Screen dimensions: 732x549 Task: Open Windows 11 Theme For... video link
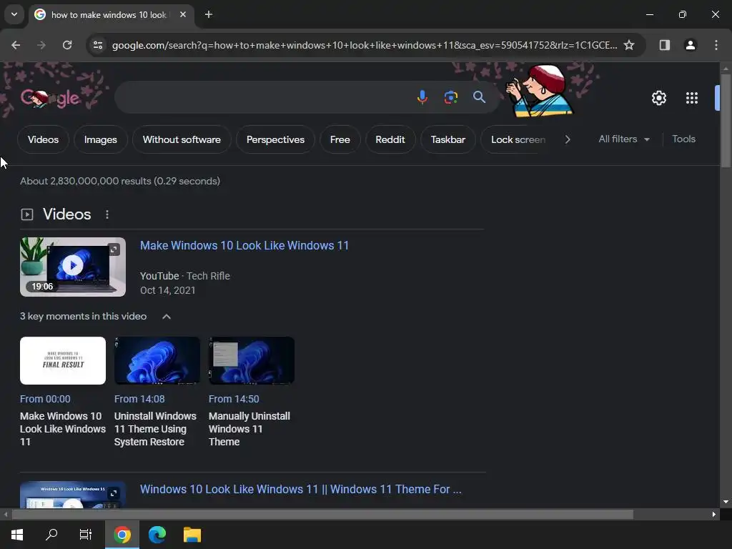click(301, 489)
